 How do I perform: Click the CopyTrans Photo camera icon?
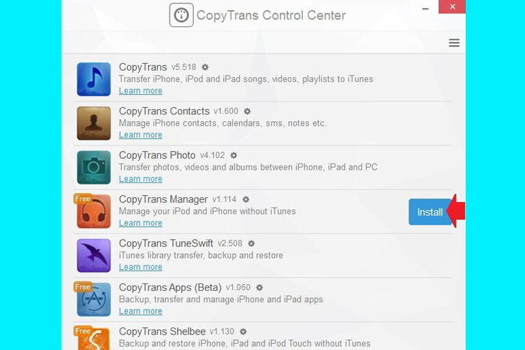[x=94, y=167]
